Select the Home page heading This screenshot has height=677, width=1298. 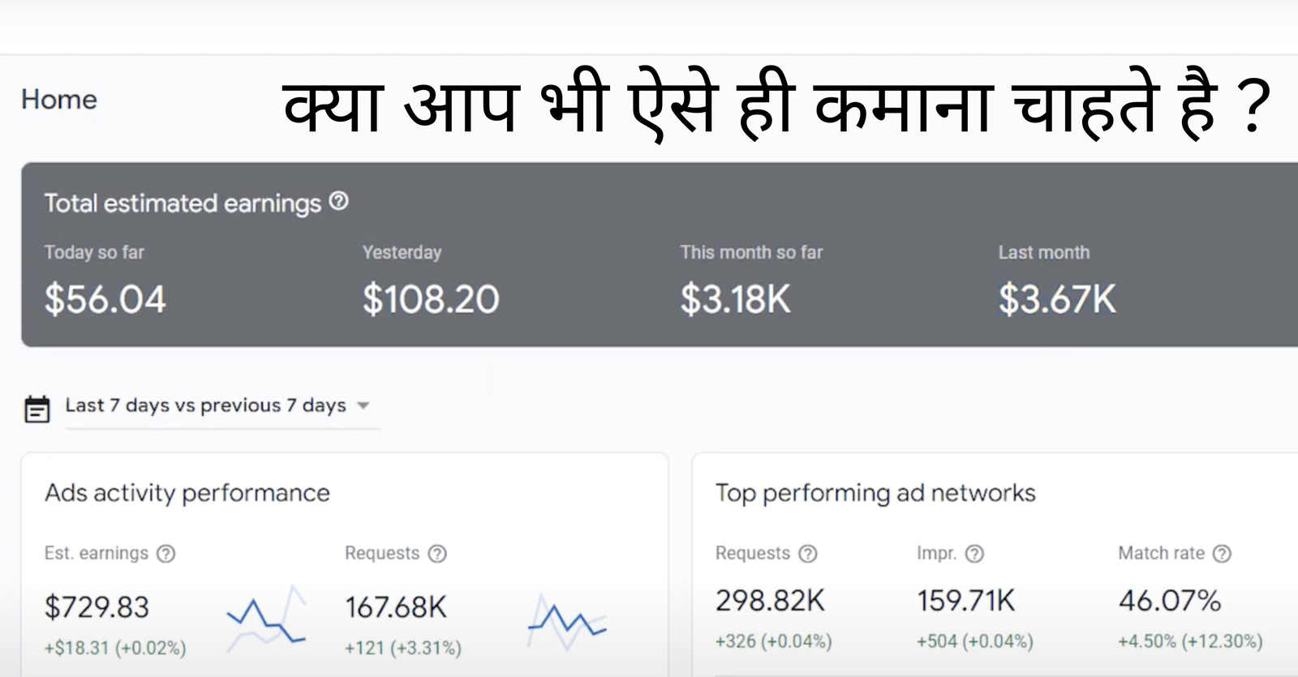coord(59,100)
